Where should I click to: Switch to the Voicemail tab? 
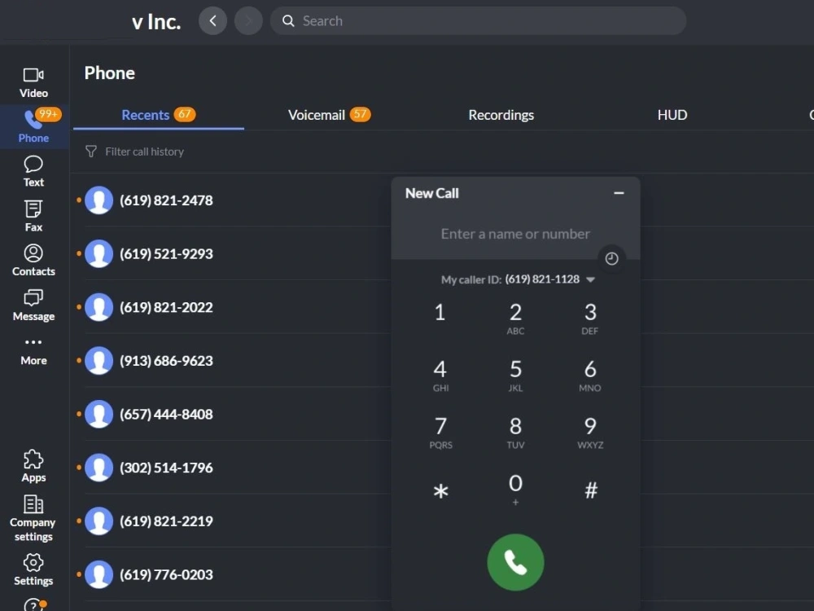point(329,115)
